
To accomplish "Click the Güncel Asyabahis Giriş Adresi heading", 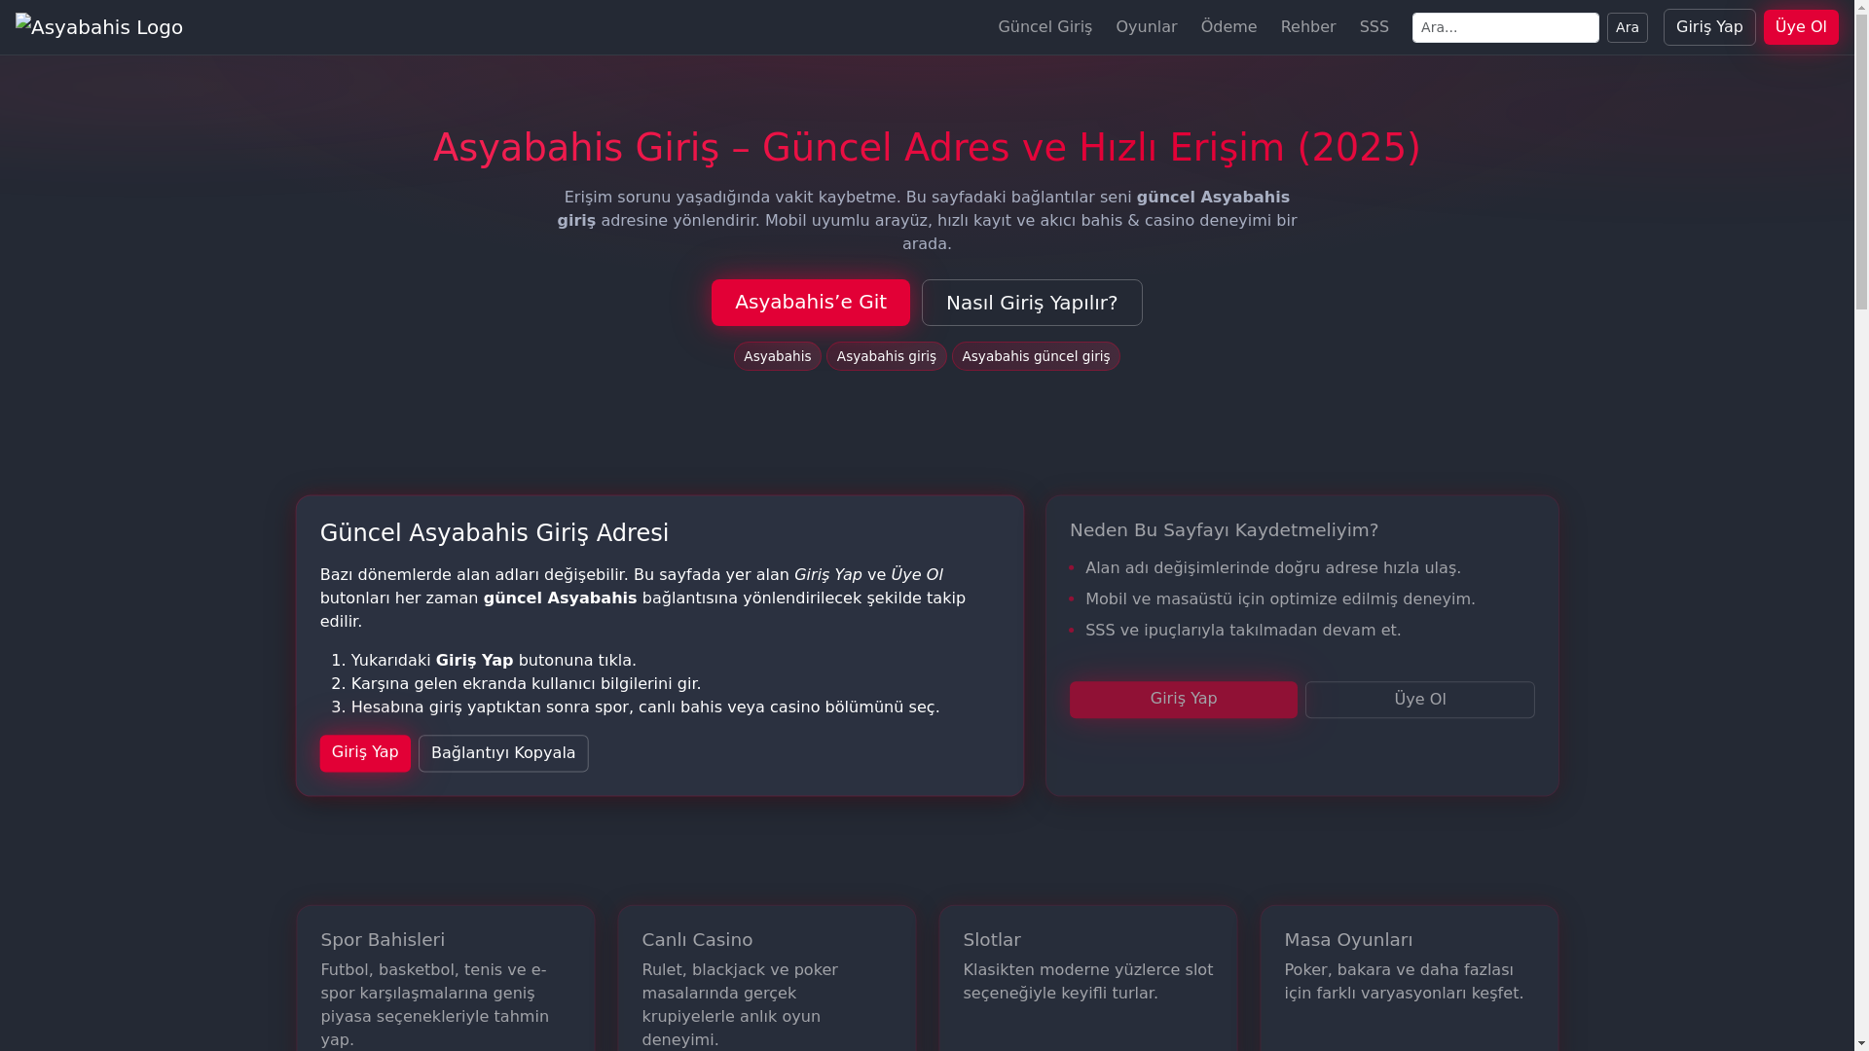I will (x=494, y=533).
